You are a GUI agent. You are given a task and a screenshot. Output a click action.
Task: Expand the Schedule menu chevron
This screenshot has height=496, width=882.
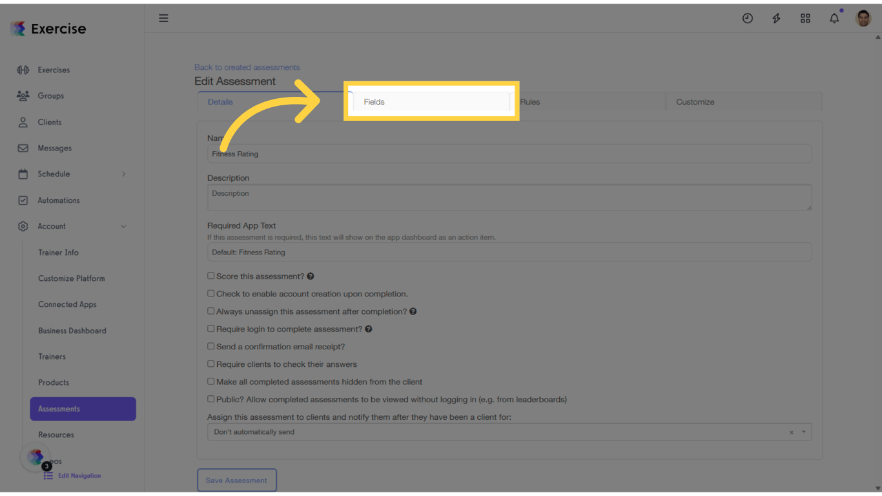coord(124,174)
